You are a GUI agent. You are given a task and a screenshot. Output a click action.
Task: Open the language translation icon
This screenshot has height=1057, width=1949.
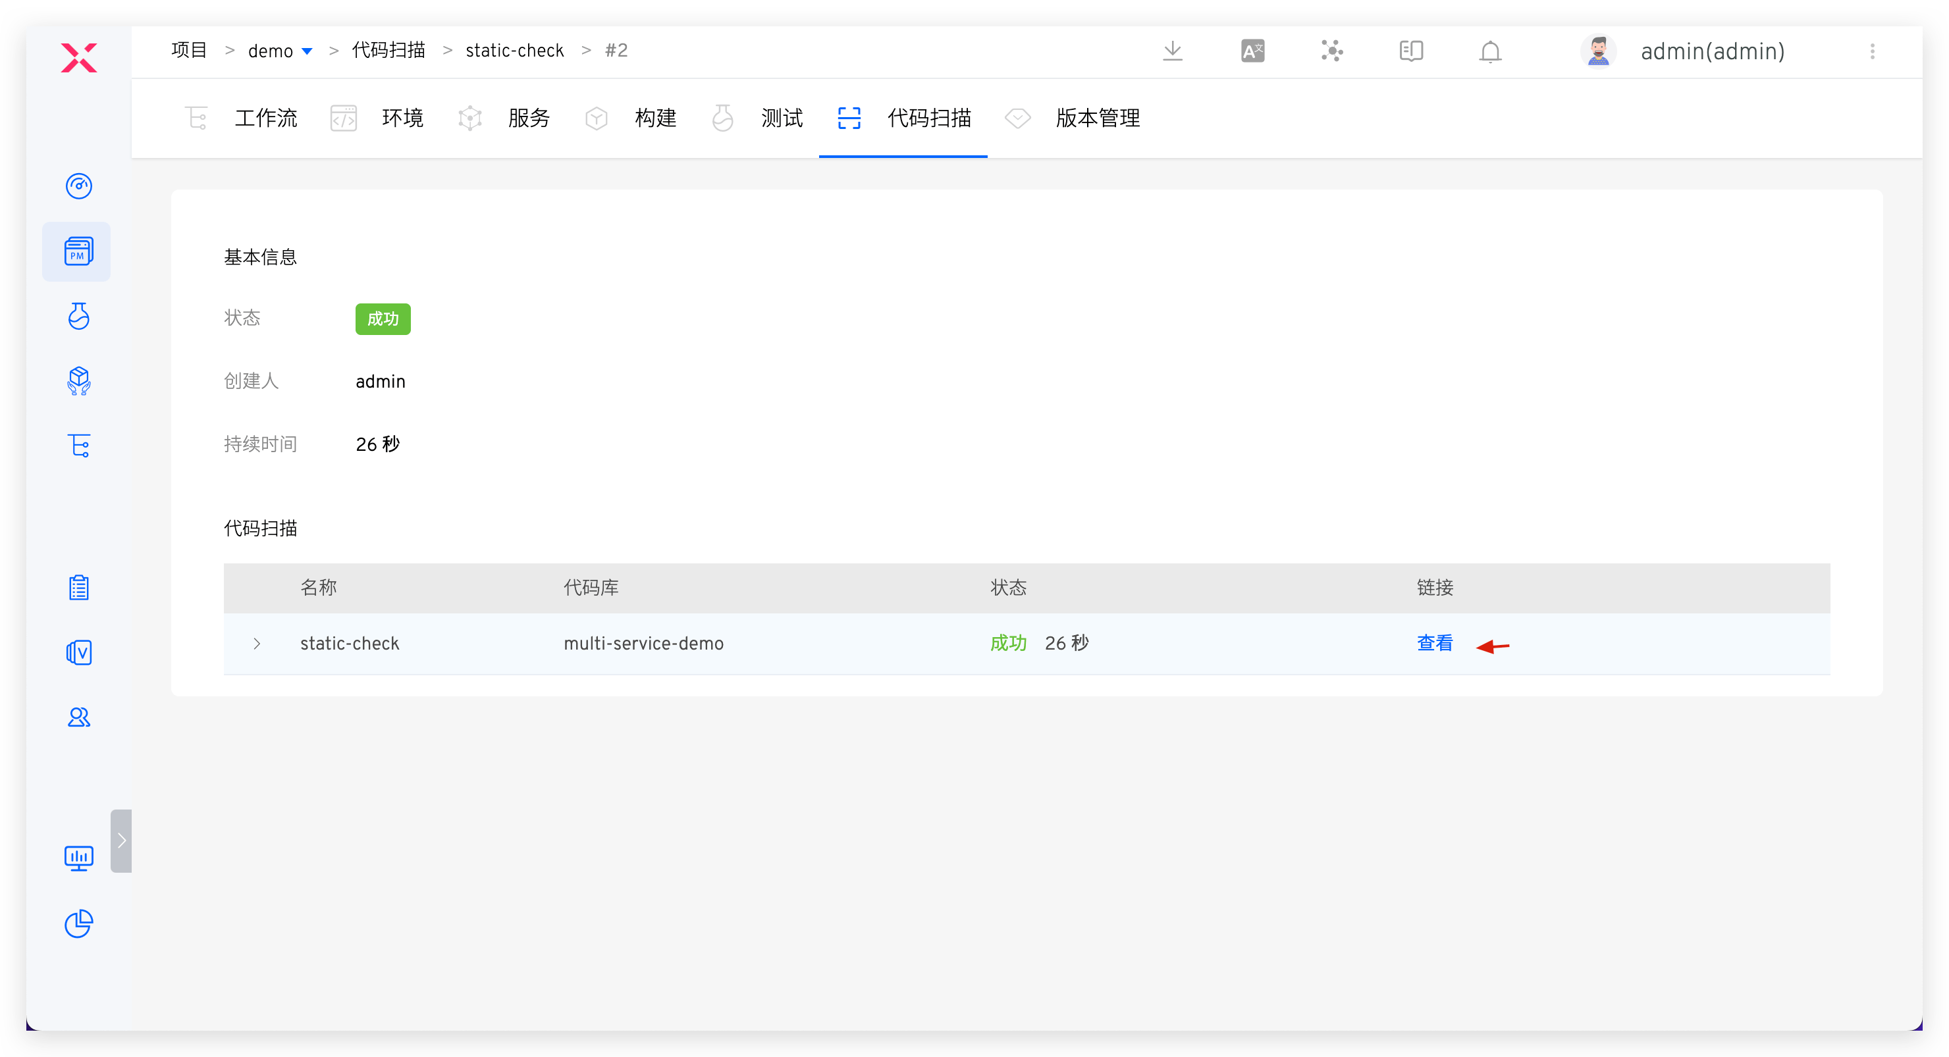tap(1252, 51)
